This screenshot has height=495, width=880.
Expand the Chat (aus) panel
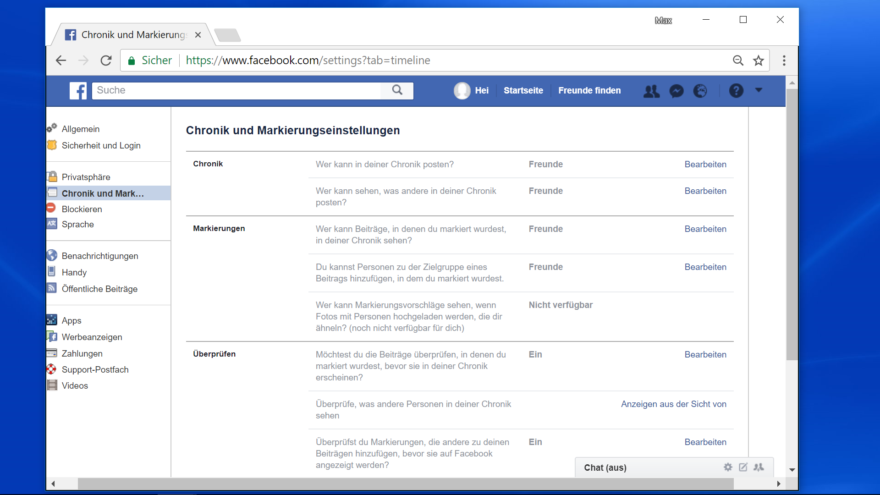tap(605, 467)
